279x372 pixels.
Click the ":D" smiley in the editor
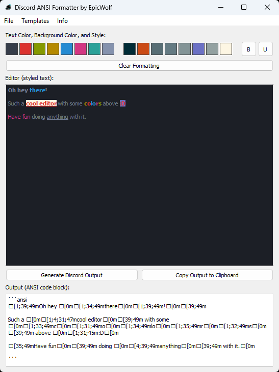tap(122, 103)
